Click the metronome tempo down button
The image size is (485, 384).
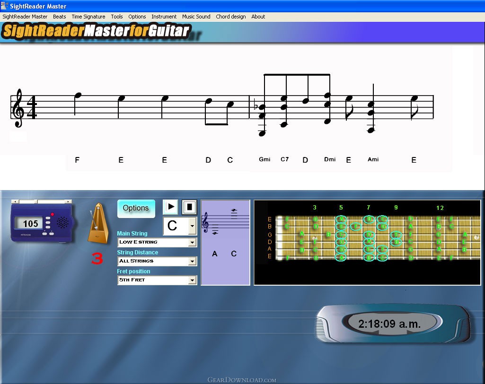44,234
